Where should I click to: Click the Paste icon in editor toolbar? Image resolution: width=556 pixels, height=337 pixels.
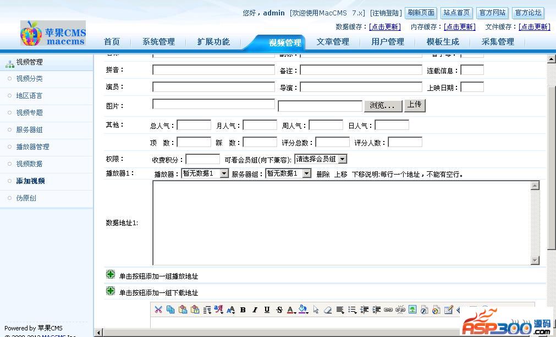coord(183,309)
